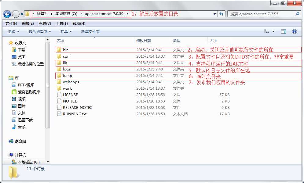Open 桌面 in the favorites sidebar
The image size is (304, 183).
click(x=21, y=57)
